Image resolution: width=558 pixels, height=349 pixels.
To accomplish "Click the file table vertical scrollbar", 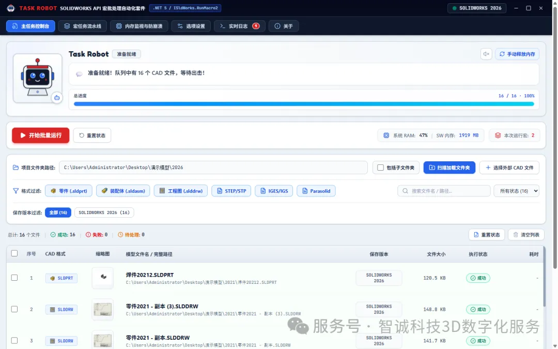I will pyautogui.click(x=544, y=276).
